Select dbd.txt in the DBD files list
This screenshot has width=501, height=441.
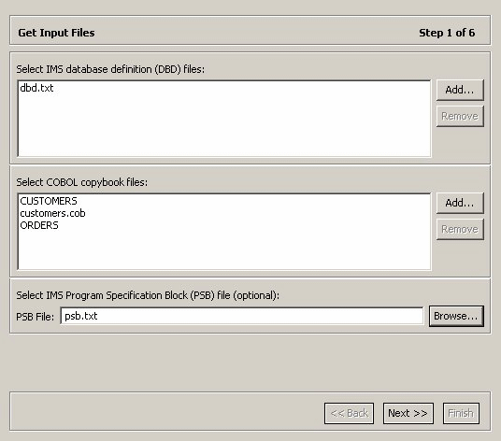tap(36, 88)
